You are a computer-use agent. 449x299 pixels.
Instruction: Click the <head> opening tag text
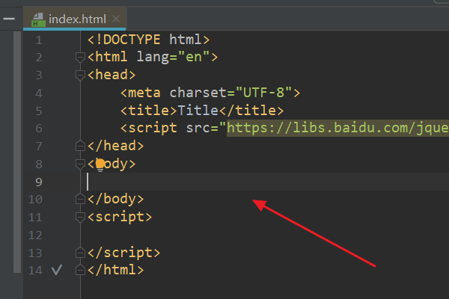[x=112, y=75]
